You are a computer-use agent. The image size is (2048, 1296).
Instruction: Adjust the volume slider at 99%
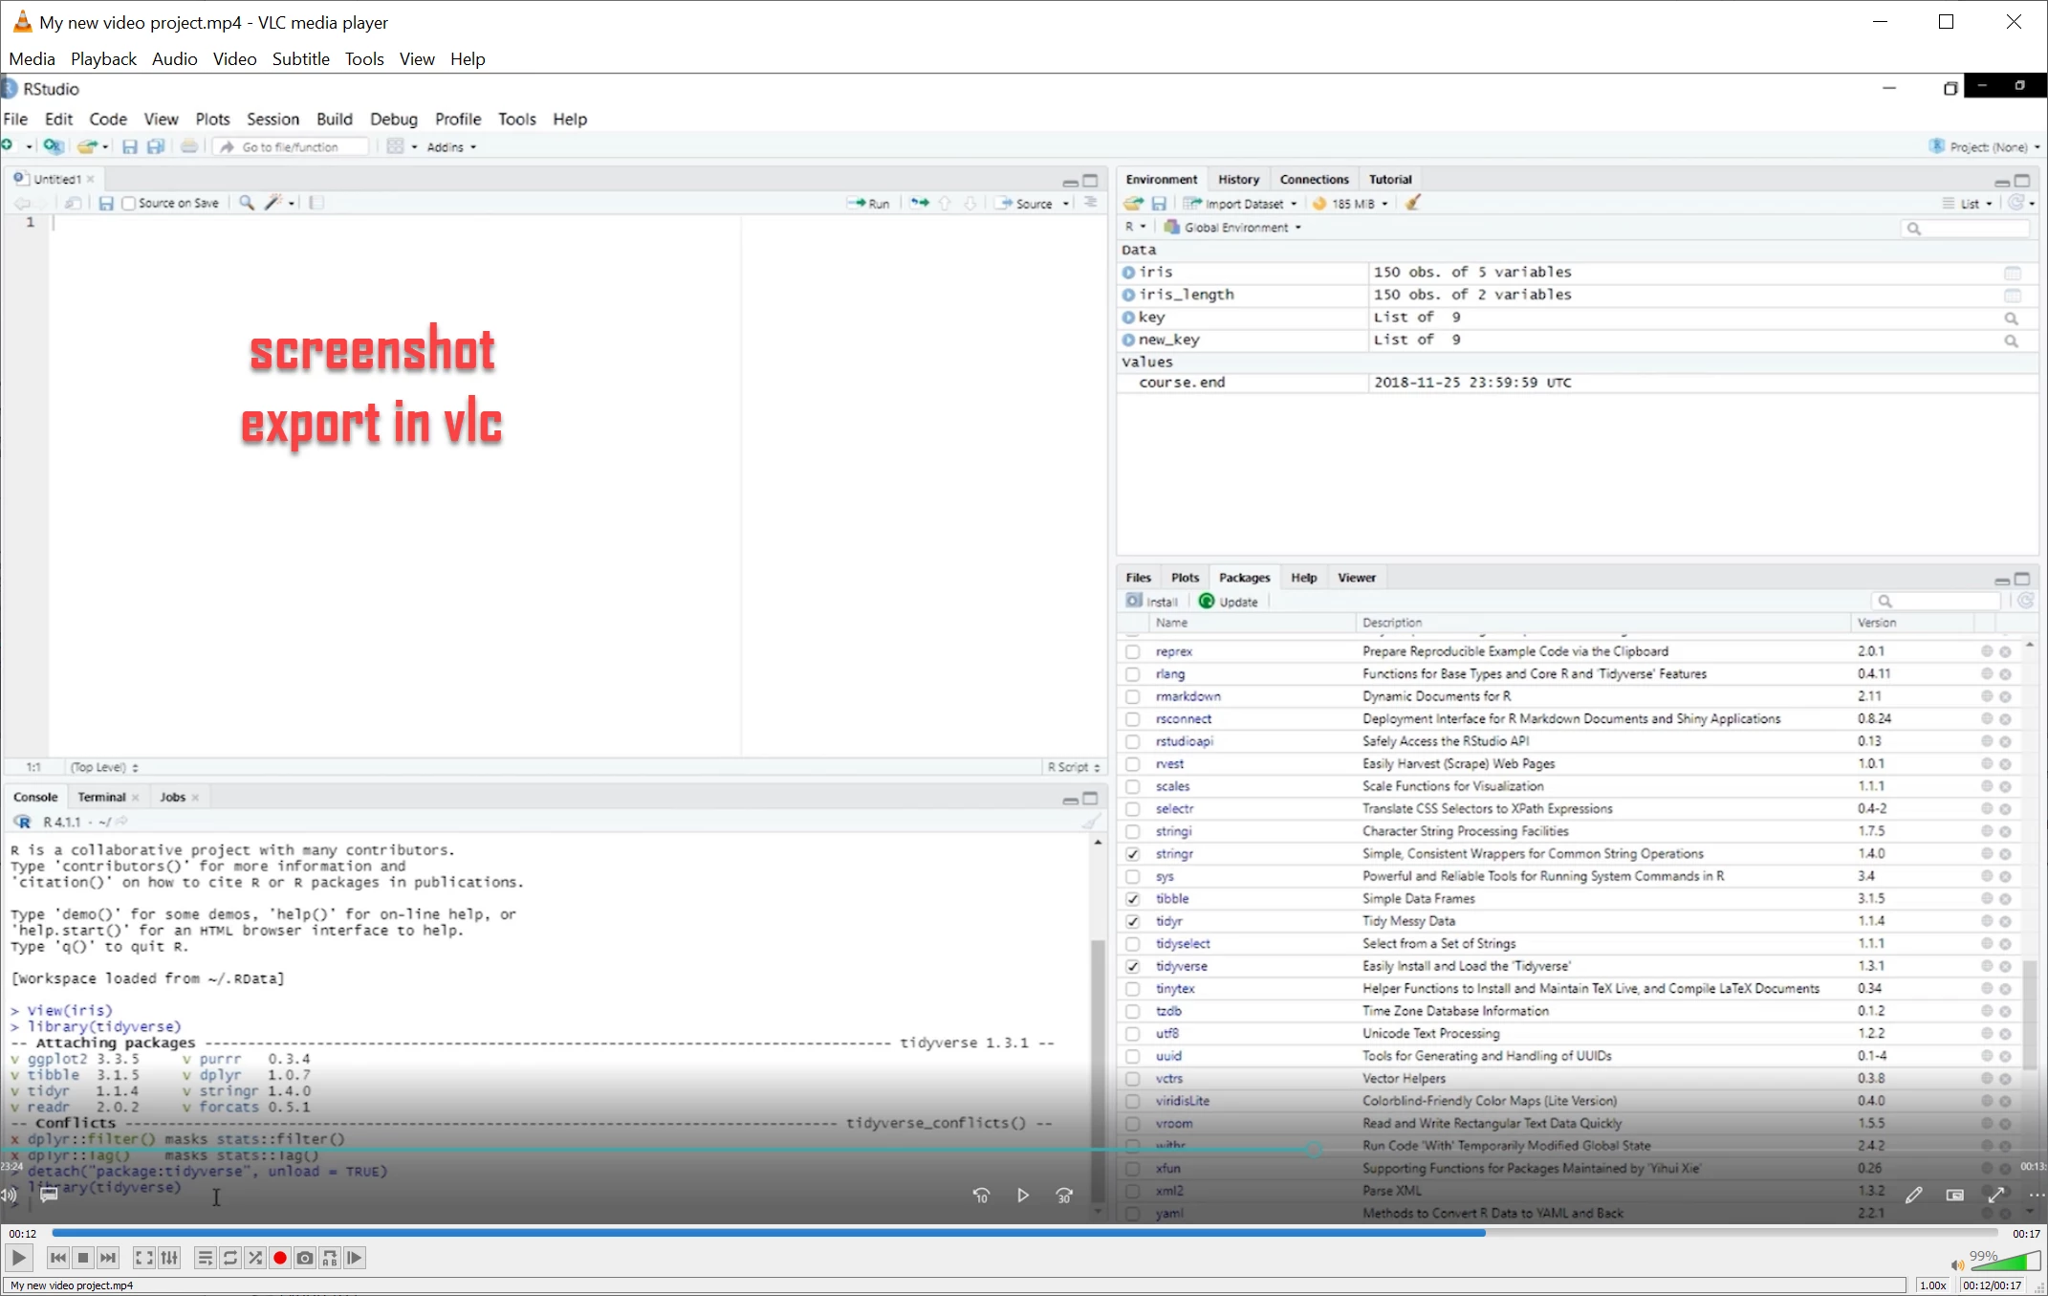pos(2005,1263)
